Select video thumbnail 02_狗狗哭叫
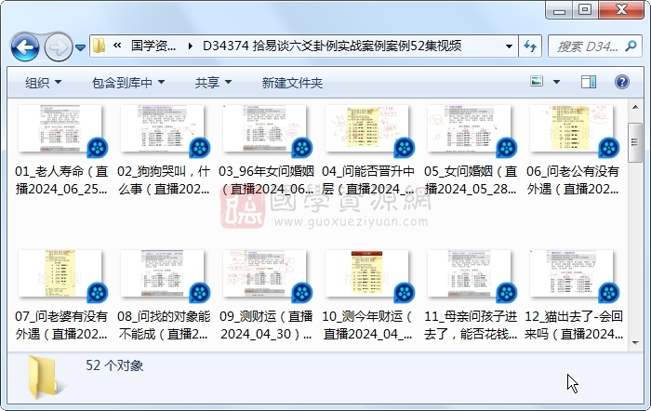 (163, 128)
